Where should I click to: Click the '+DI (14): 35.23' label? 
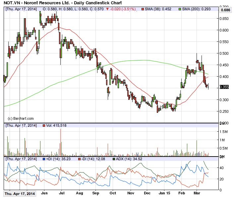[58, 159]
